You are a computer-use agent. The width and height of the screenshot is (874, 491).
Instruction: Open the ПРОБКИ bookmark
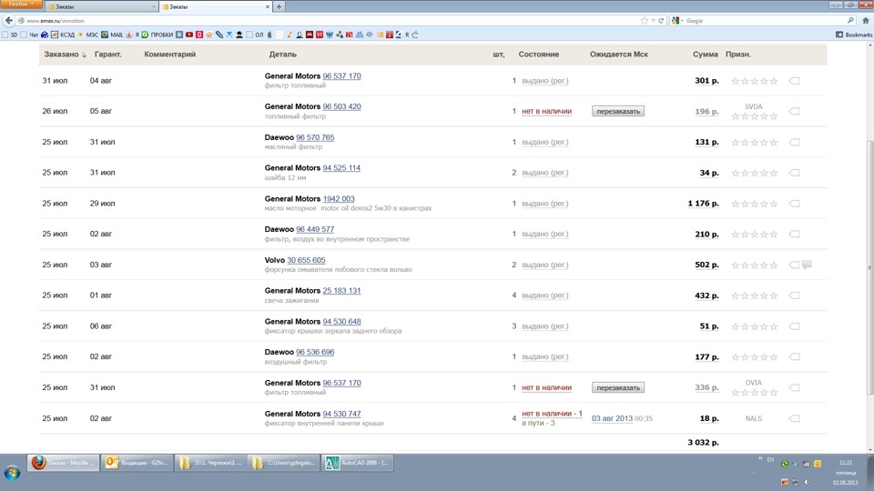click(x=158, y=35)
